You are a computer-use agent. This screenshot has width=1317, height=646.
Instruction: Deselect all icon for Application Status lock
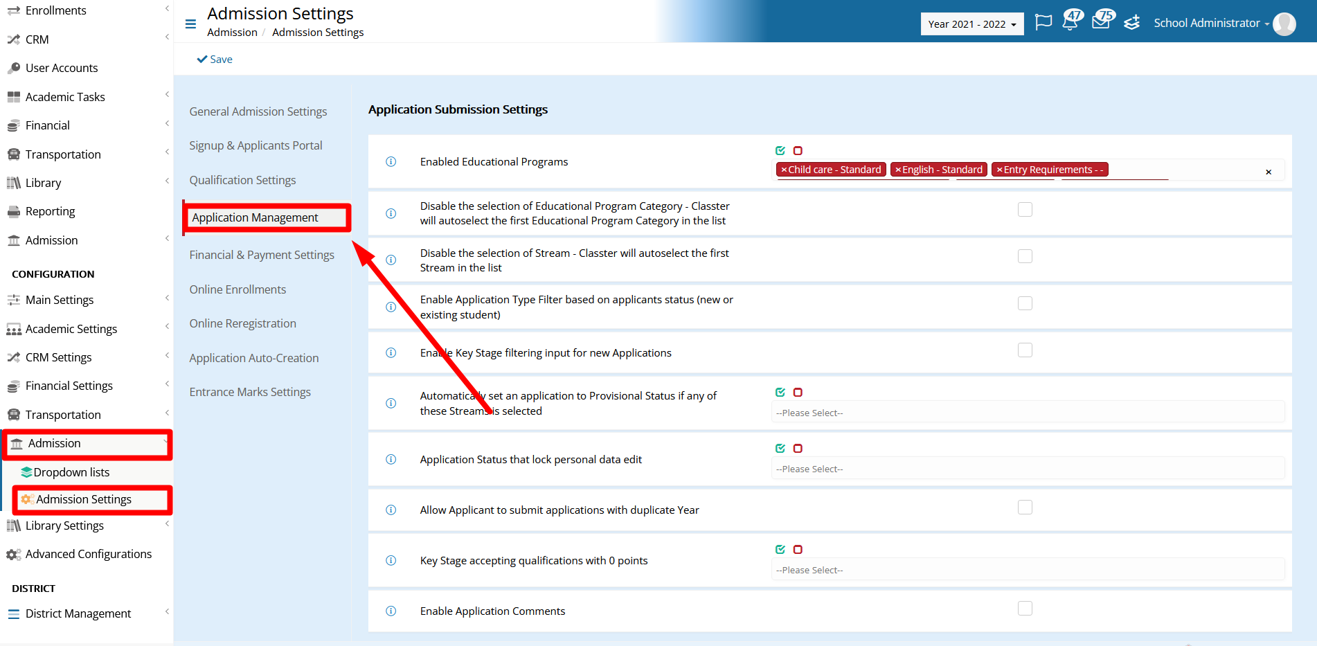pyautogui.click(x=798, y=448)
